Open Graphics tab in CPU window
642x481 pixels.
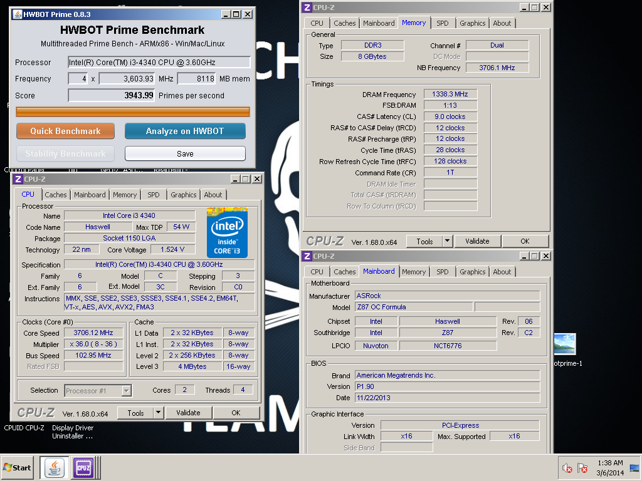coord(184,195)
